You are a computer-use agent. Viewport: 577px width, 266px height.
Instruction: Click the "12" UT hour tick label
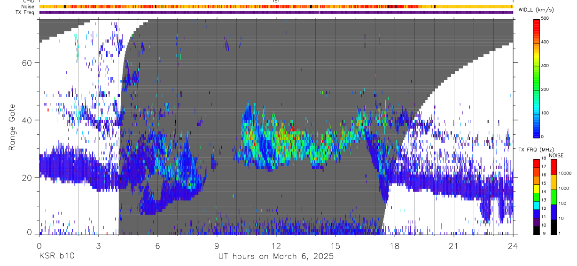coord(276,245)
